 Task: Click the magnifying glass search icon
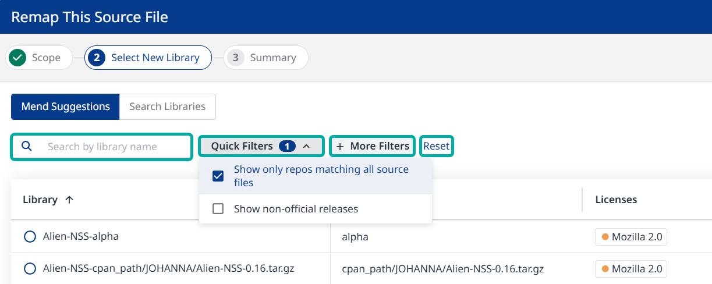[x=26, y=146]
